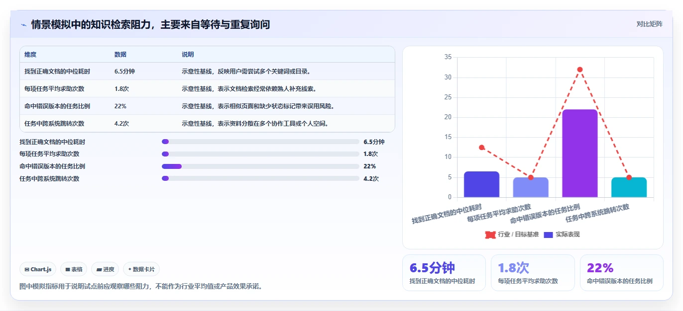Click the small icon before the header title
The image size is (683, 311).
click(x=23, y=24)
